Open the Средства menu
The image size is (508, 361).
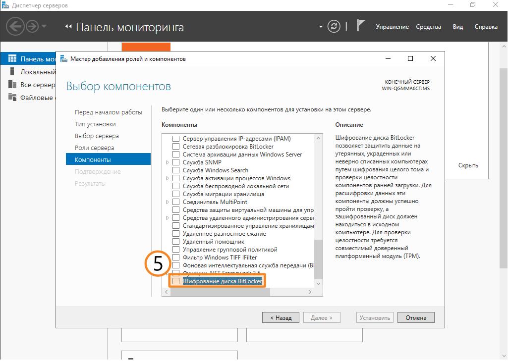428,27
